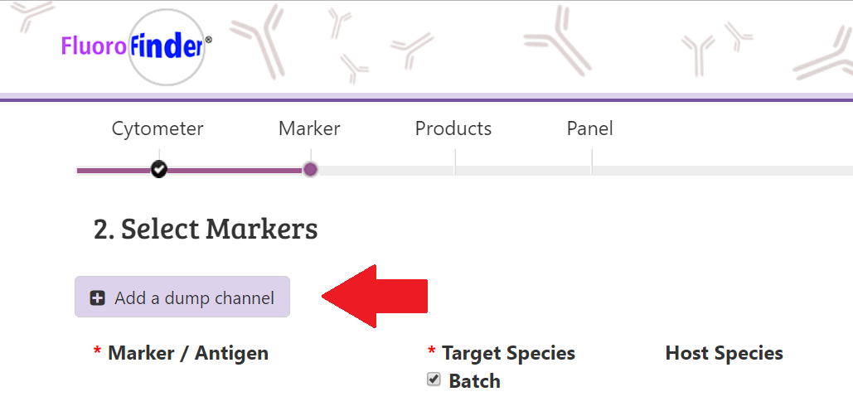Viewport: 853px width, 411px height.
Task: Click the Batch label text
Action: point(474,381)
